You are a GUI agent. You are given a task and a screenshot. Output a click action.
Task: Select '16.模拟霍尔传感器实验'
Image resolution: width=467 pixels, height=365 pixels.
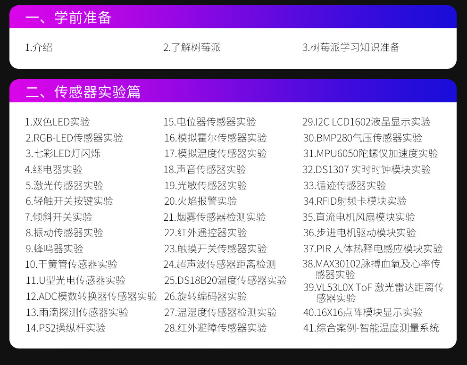tap(216, 138)
